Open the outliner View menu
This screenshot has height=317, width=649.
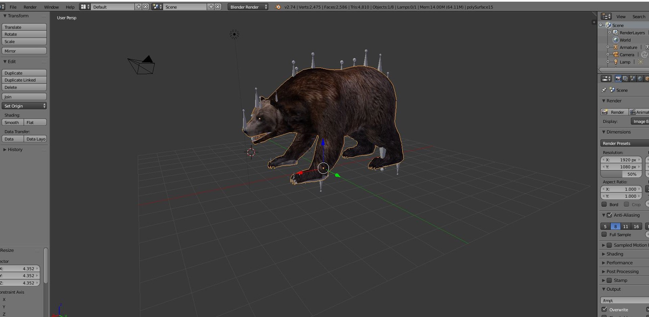pyautogui.click(x=621, y=17)
